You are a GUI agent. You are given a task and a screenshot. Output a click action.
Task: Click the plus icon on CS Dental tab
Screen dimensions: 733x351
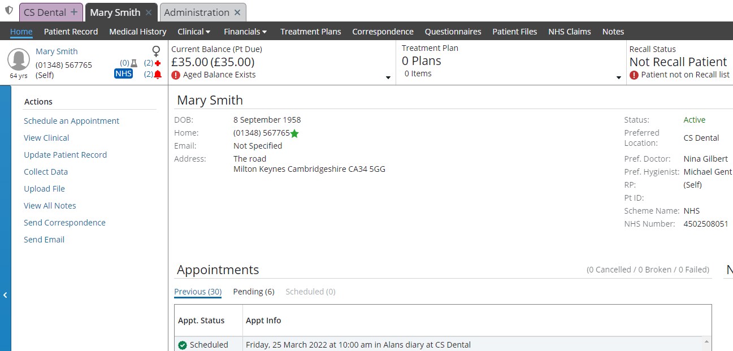[74, 12]
